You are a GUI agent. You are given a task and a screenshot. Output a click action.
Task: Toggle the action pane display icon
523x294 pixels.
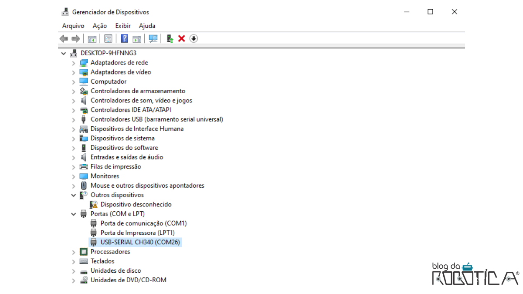point(136,38)
